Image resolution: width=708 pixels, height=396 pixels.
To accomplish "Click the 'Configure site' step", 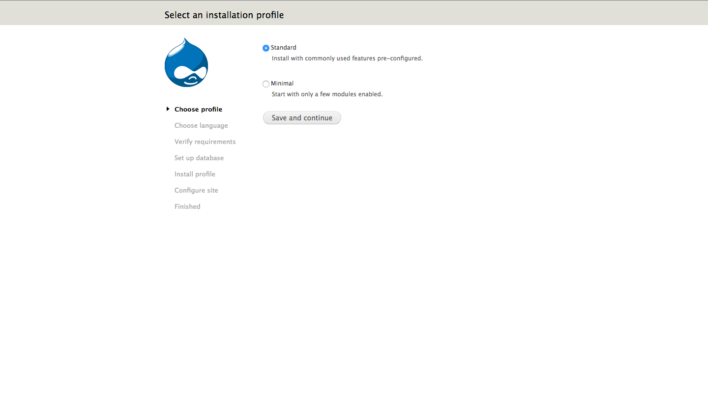I will point(196,191).
